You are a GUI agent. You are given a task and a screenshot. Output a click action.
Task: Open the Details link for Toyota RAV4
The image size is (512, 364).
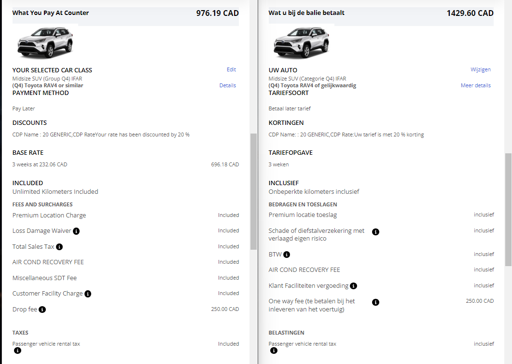pos(228,85)
